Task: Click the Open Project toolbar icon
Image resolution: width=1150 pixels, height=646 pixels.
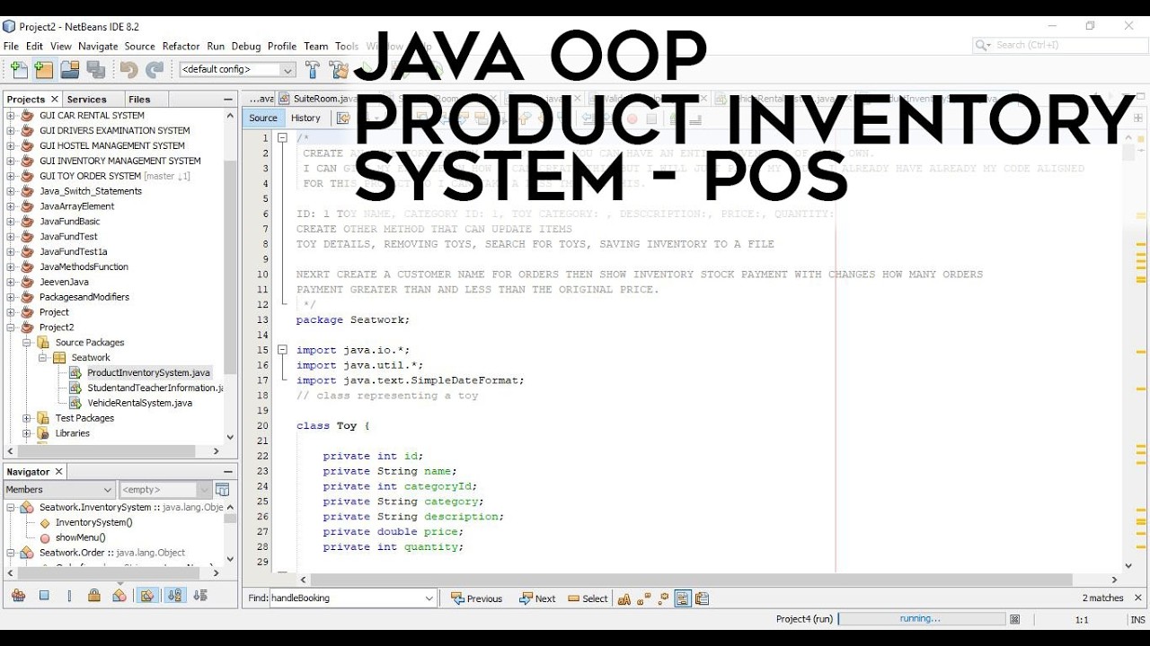Action: pos(70,69)
